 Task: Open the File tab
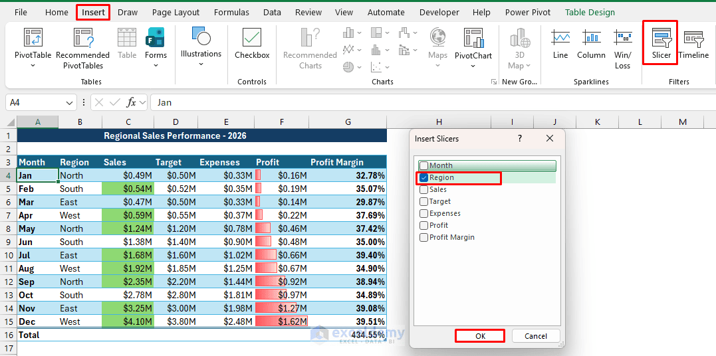[x=21, y=13]
